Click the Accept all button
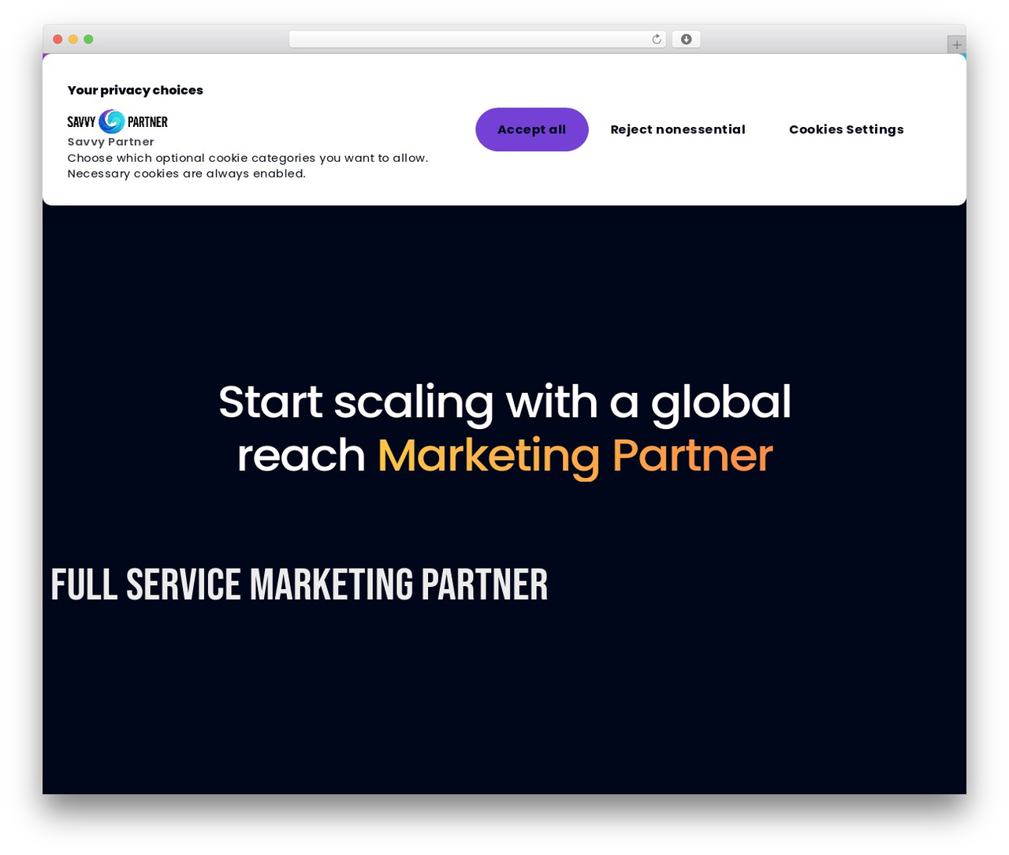 click(x=531, y=129)
